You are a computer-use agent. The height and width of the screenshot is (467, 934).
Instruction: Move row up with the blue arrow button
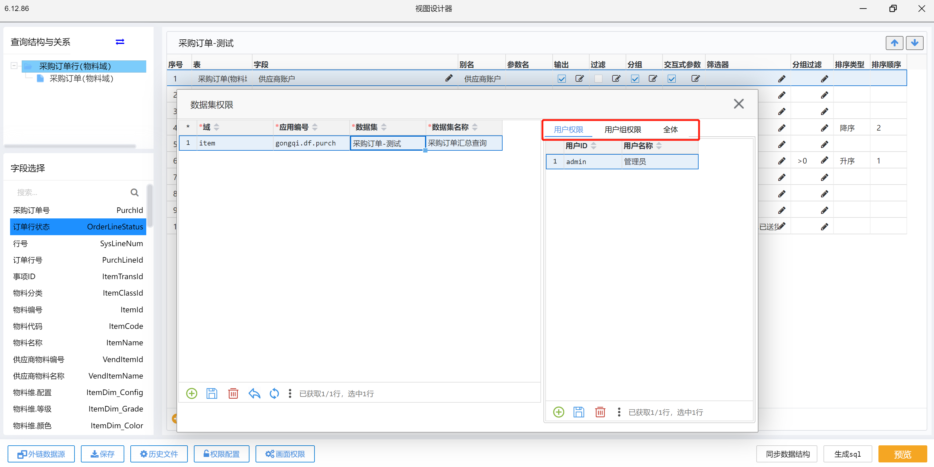894,43
